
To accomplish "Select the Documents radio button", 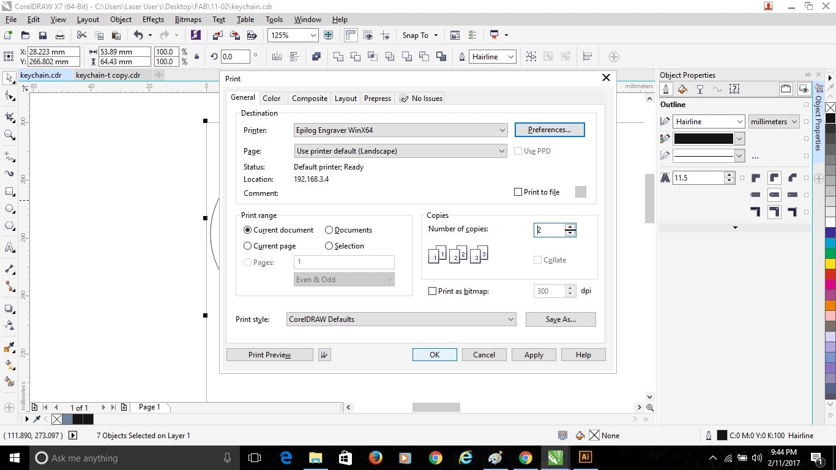I will tap(348, 230).
